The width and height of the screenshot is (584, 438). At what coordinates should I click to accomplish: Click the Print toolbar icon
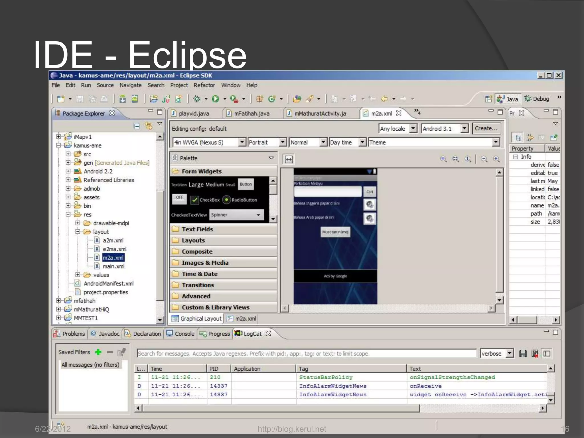coord(104,99)
